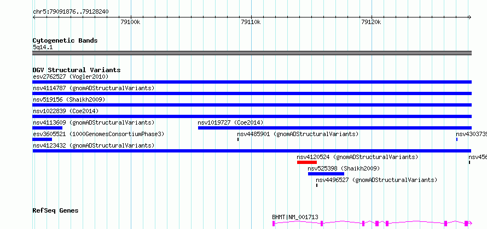Click the esv2762527 (Vogler2010) variant bar
The height and width of the screenshot is (229, 487).
[252, 82]
